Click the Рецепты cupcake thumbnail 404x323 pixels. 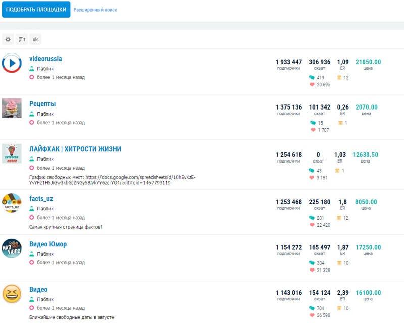[12, 108]
